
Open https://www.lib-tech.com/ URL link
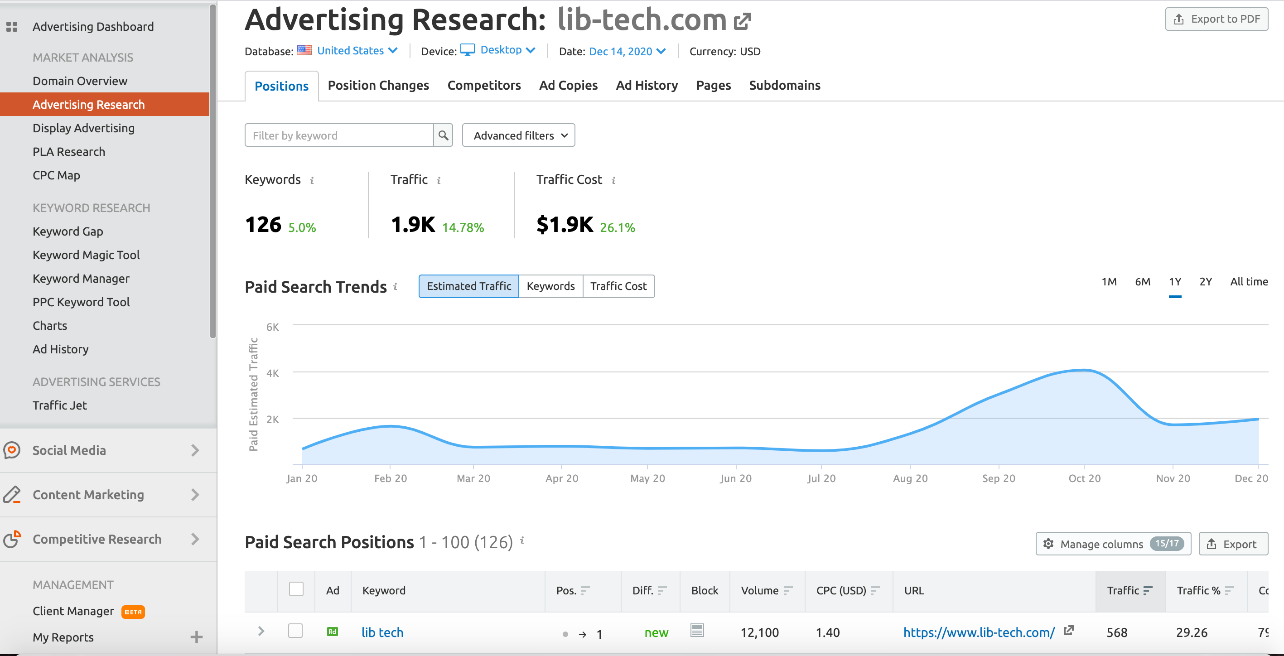click(979, 632)
